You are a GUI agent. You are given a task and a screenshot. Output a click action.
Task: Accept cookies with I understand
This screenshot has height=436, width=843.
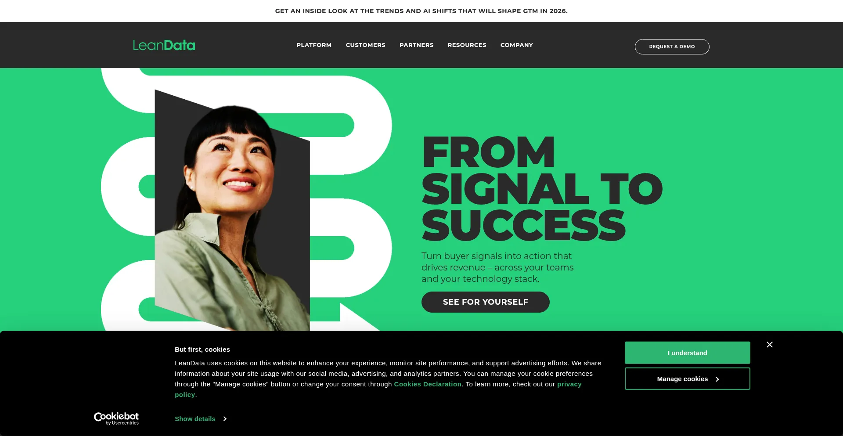(687, 353)
